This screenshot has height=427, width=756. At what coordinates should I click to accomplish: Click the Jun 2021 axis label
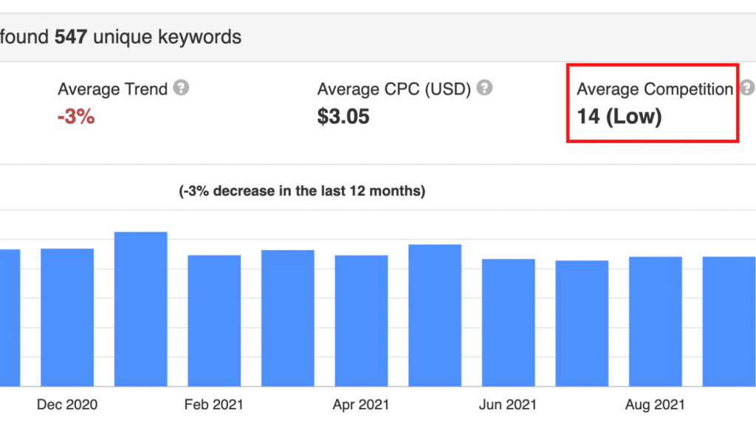click(x=508, y=405)
